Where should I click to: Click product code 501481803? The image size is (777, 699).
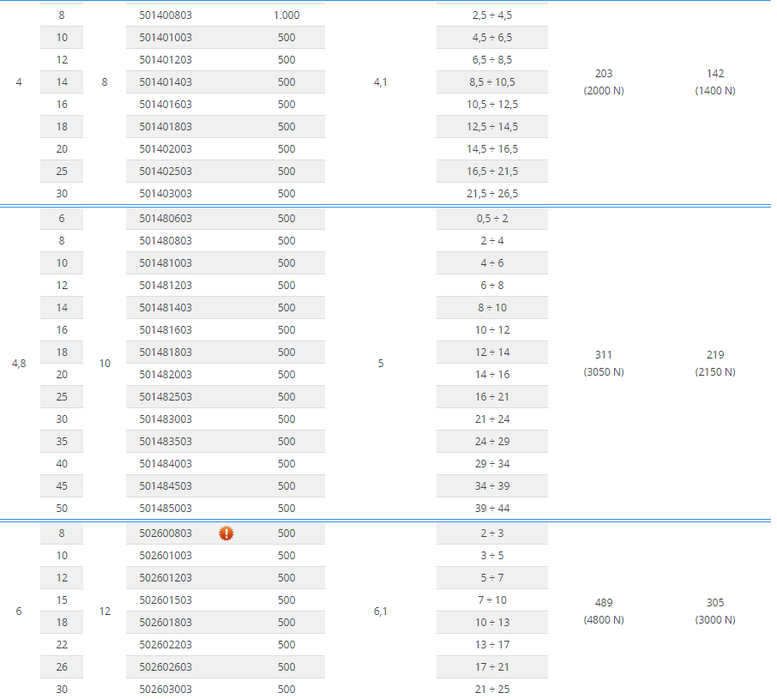coord(166,353)
